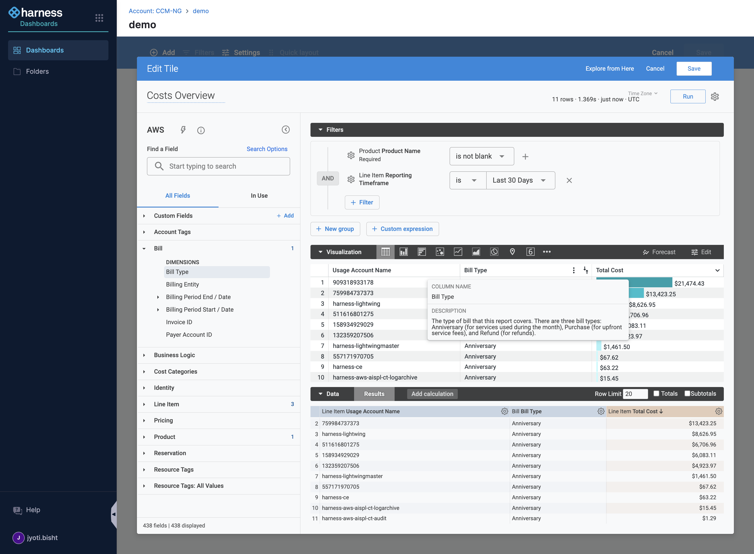The height and width of the screenshot is (554, 754).
Task: Open Bill Bill Type column gear
Action: click(601, 412)
